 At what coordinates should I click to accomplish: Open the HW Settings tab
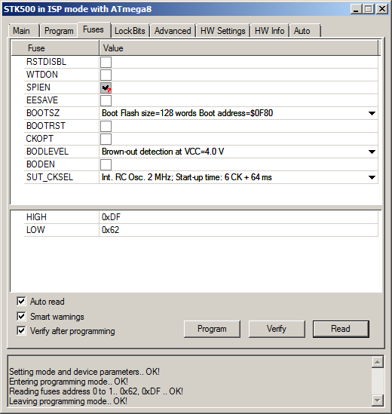223,31
